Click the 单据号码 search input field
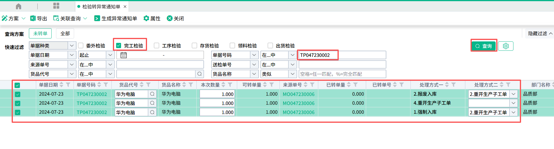Image resolution: width=554 pixels, height=149 pixels. click(342, 55)
